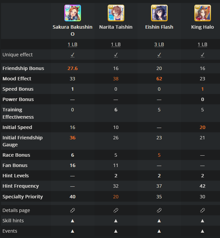The height and width of the screenshot is (238, 220).
Task: Expand events for King Halo
Action: (x=202, y=231)
